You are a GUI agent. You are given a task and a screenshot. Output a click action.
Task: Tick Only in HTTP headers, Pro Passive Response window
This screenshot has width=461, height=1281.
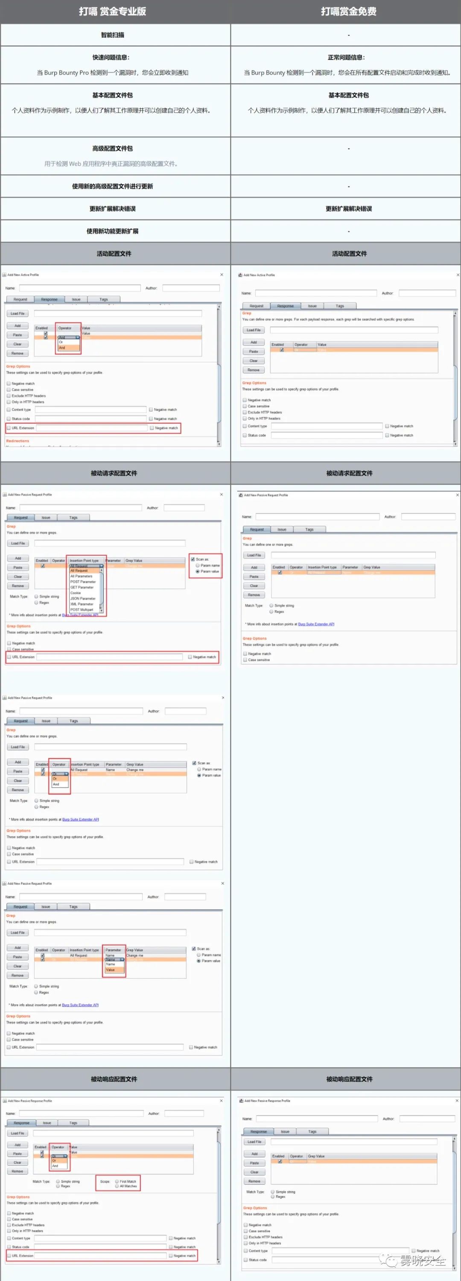pyautogui.click(x=9, y=1231)
